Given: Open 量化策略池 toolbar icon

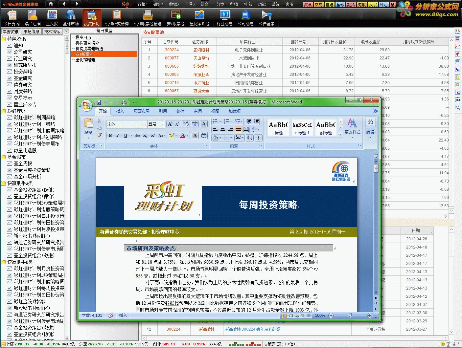Looking at the screenshot, I should [199, 18].
